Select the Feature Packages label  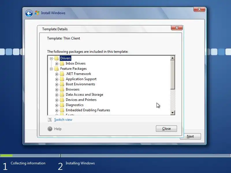73,69
